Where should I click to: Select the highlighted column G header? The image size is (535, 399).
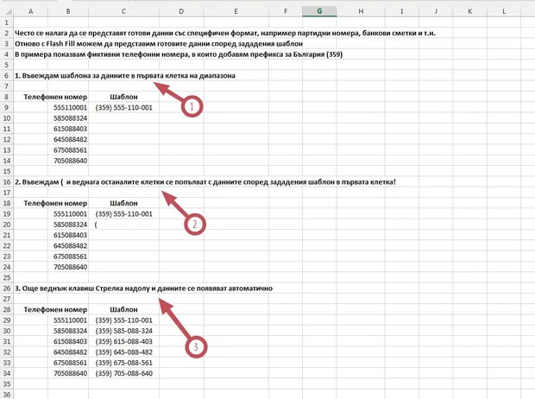pos(320,11)
